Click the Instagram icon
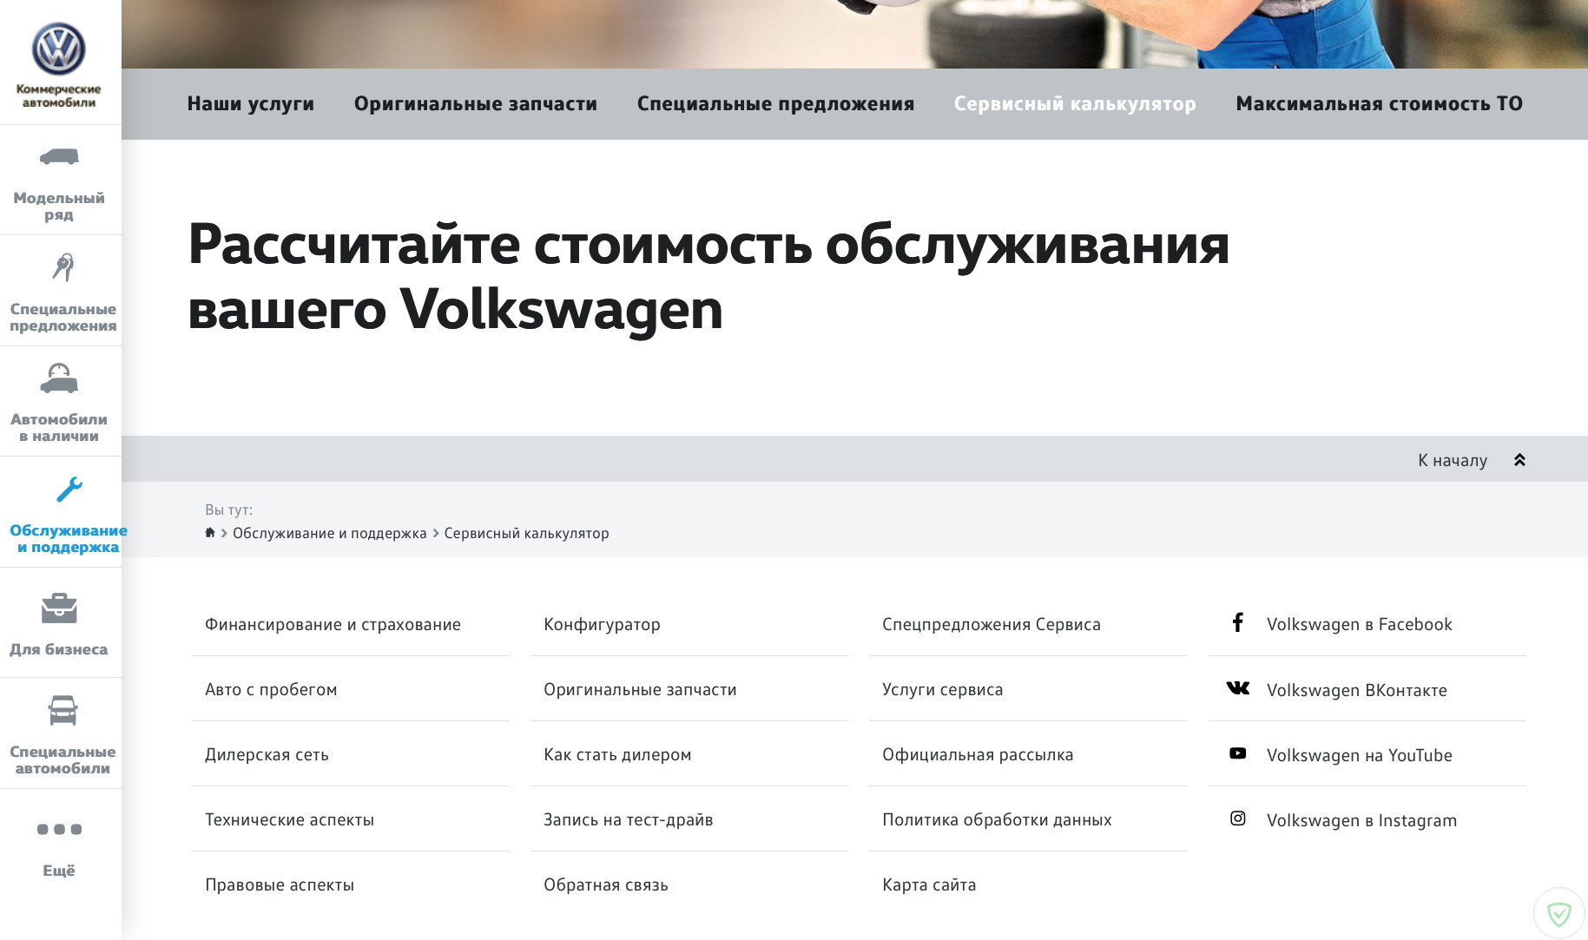 (1238, 818)
